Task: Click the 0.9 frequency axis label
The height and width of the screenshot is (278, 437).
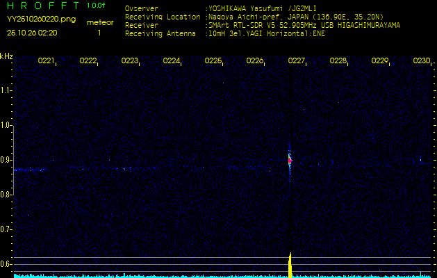Action: tap(6, 160)
